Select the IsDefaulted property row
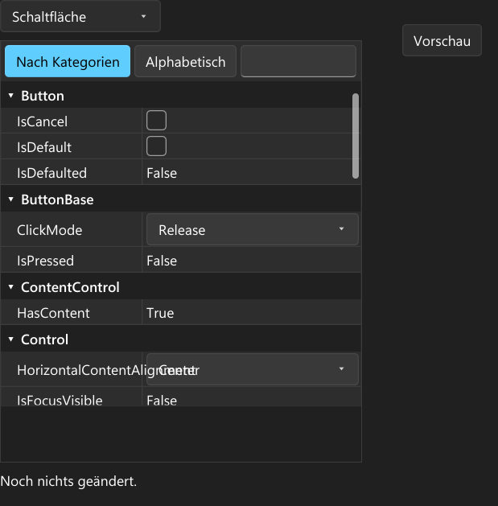 (x=181, y=172)
